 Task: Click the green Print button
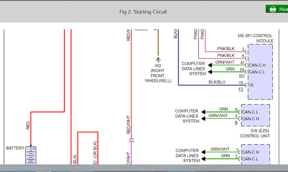[277, 9]
